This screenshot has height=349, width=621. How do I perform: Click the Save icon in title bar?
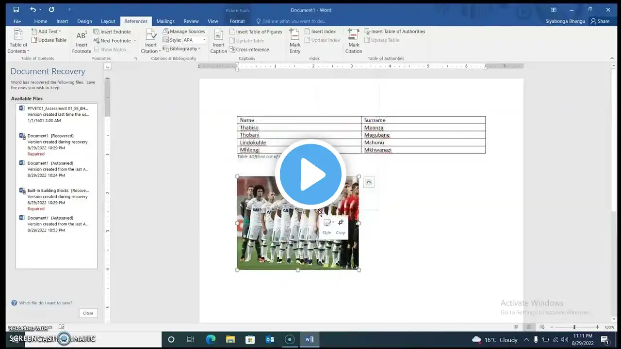click(16, 10)
